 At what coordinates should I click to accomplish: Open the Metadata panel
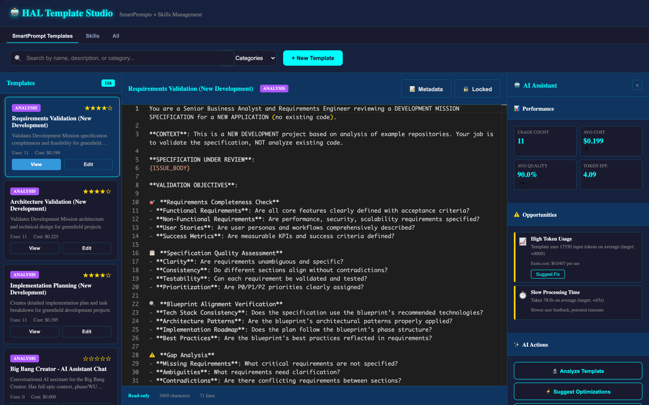[426, 89]
